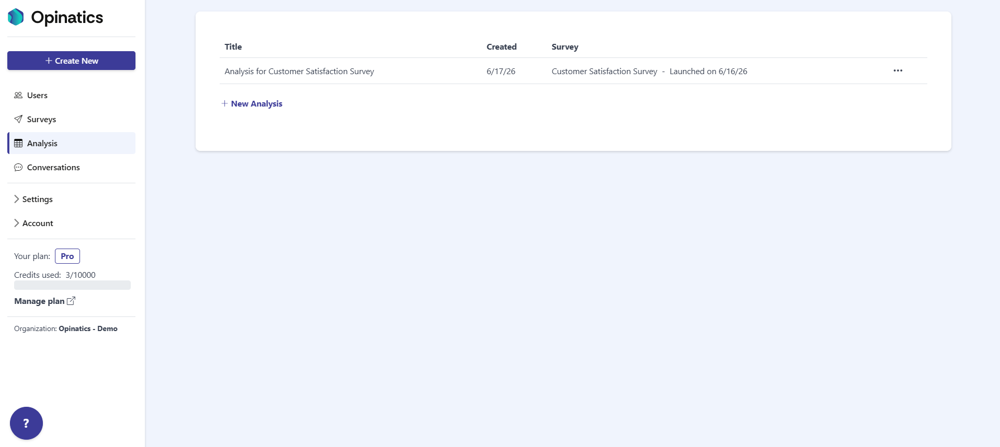This screenshot has width=1000, height=447.
Task: Click the Create New button
Action: [71, 61]
